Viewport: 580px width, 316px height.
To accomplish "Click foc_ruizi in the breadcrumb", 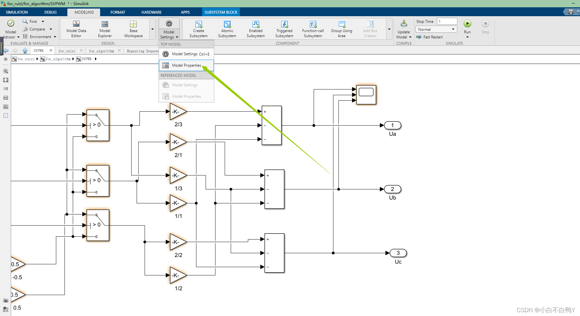I will [26, 59].
